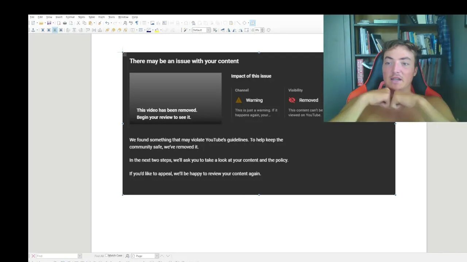The height and width of the screenshot is (262, 467).
Task: Click the Line Color icon
Action: pyautogui.click(x=148, y=30)
